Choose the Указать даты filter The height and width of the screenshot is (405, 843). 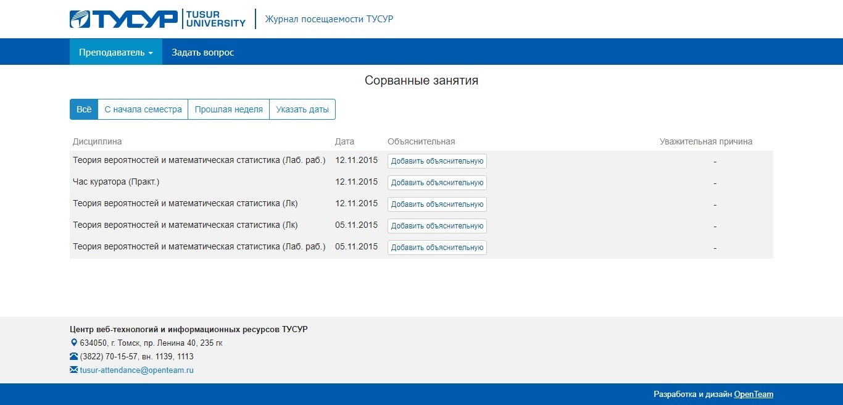tap(302, 109)
